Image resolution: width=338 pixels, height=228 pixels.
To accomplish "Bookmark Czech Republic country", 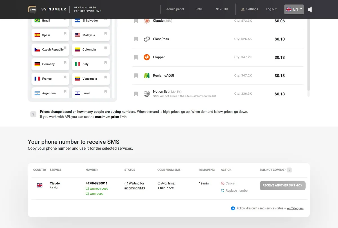I will (x=65, y=48).
